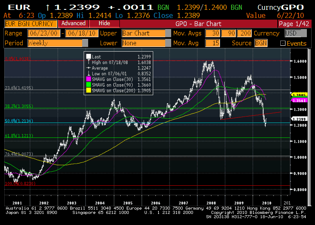Click the 23.6%(1.4195) Fibonacci level label

19,88
